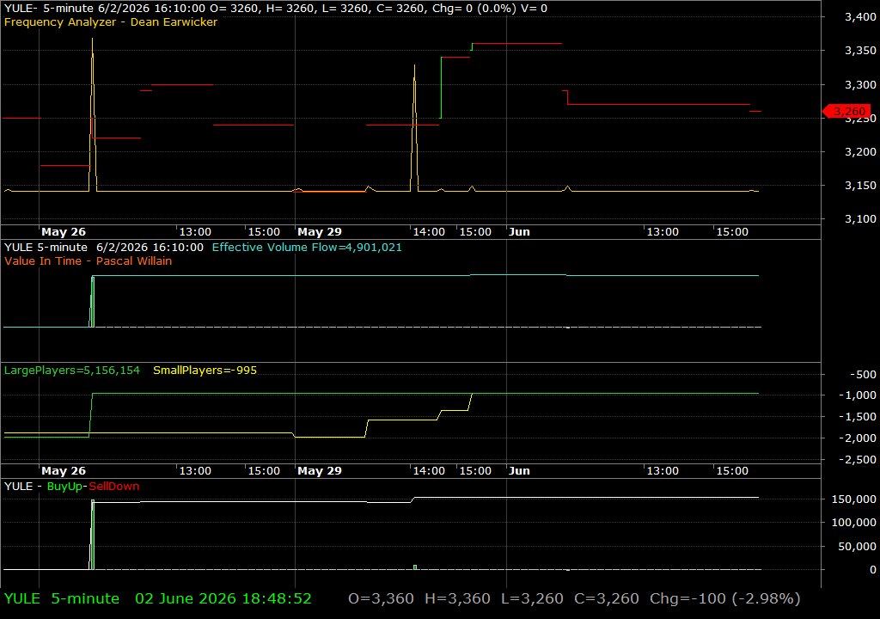This screenshot has width=880, height=619.
Task: Click the 3,400 price axis label
Action: [860, 17]
